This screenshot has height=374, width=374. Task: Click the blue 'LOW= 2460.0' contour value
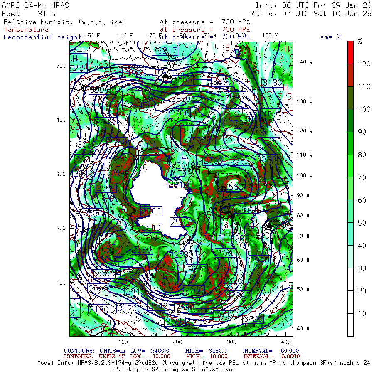(x=150, y=351)
